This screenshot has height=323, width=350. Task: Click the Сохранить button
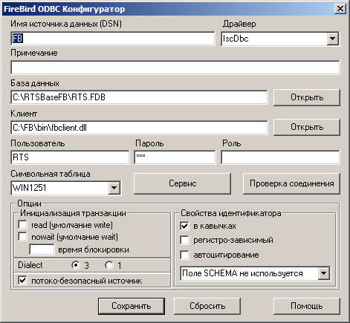[132, 306]
